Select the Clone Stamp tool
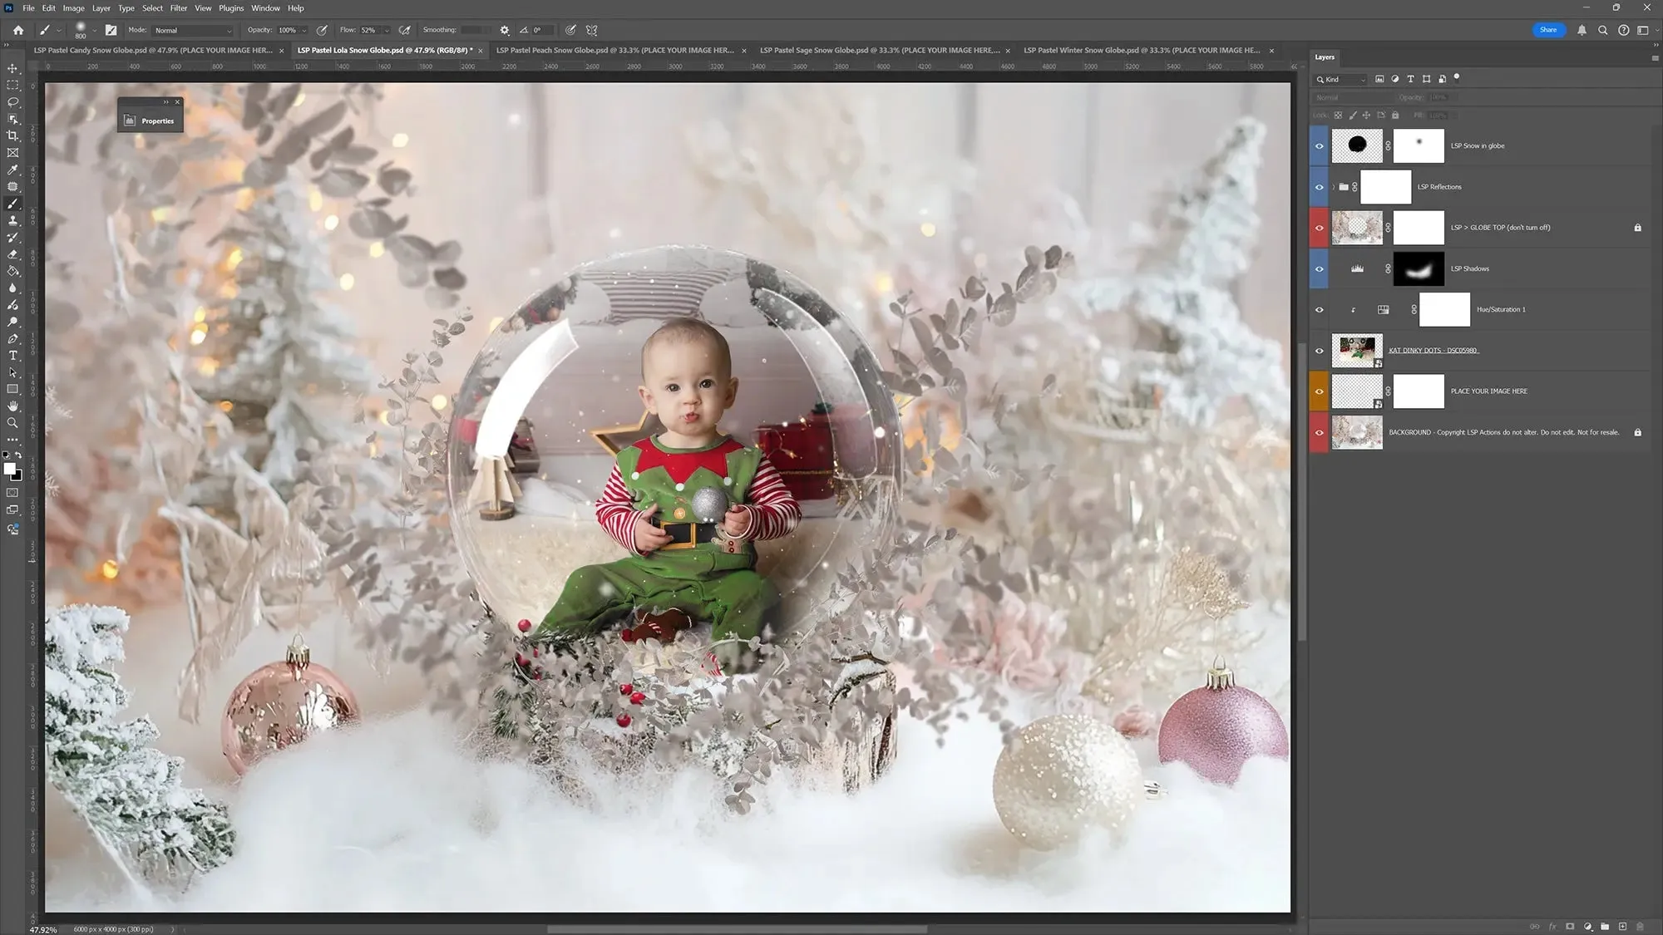The image size is (1663, 935). click(x=12, y=220)
